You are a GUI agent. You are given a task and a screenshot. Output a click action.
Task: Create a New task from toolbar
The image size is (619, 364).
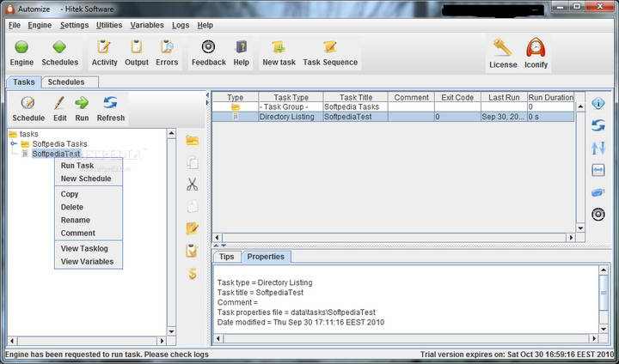(279, 47)
